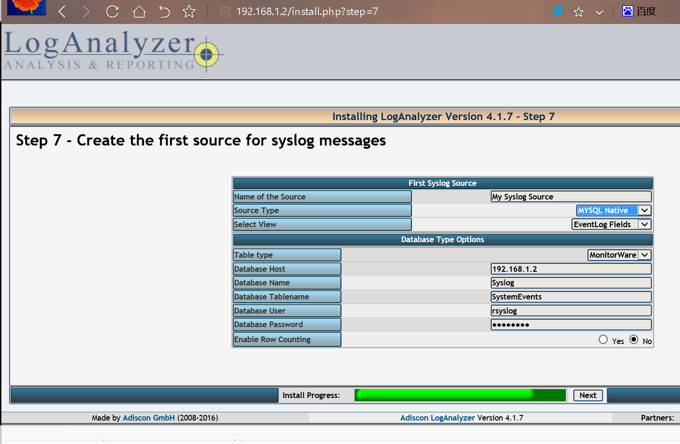
Task: Open the Source Type dropdown (MYSQL Native)
Action: [x=614, y=210]
